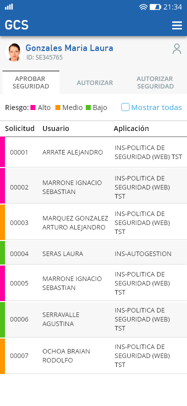187x406 pixels.
Task: Tap the battery status icon
Action: [155, 7]
